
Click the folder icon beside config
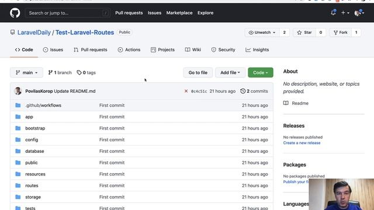click(18, 139)
